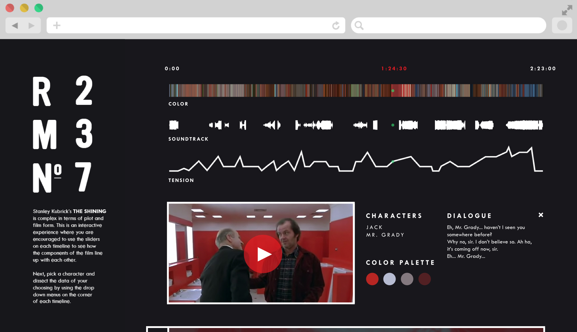Click the address bar field
The height and width of the screenshot is (332, 577).
point(196,25)
